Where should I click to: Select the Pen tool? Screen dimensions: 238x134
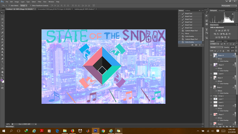click(x=2, y=59)
